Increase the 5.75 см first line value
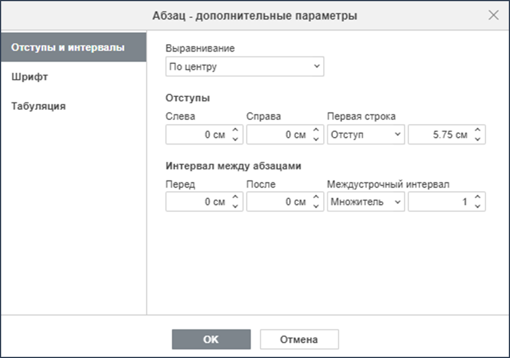 478,130
